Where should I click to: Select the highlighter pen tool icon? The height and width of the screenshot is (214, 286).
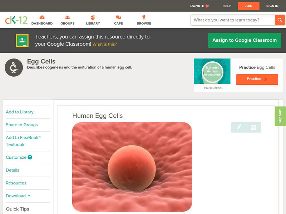pos(239,127)
